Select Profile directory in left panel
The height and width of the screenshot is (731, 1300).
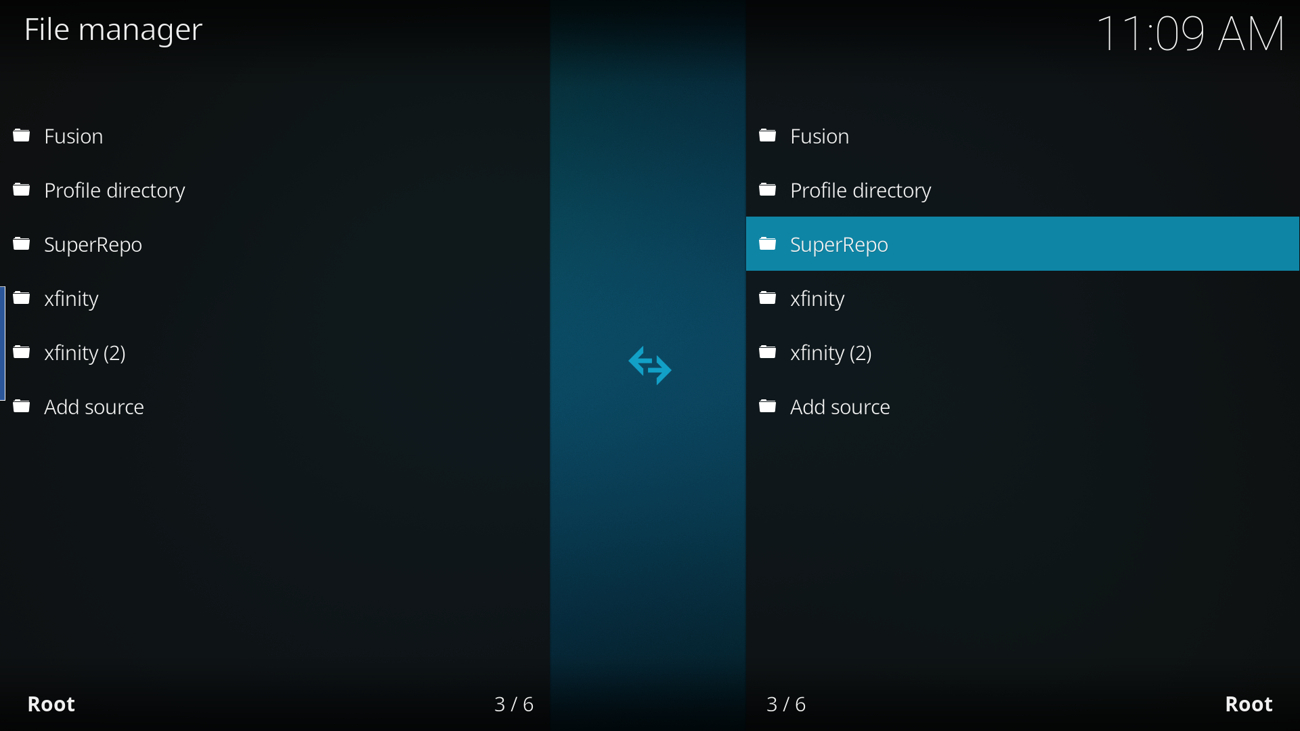pyautogui.click(x=115, y=190)
